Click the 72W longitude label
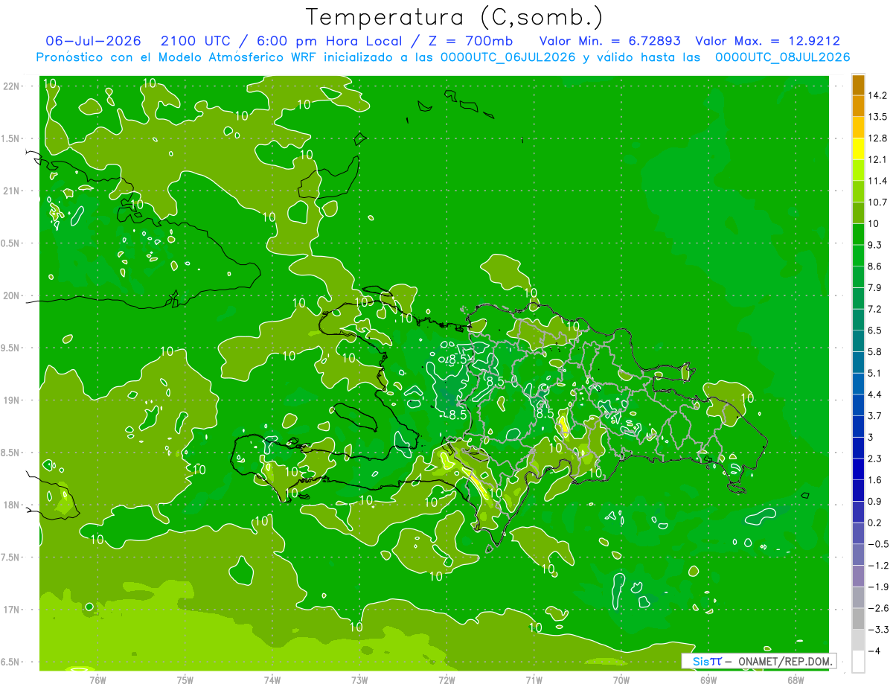893x690 pixels. tap(446, 680)
